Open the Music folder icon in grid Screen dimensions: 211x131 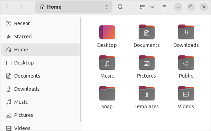[107, 62]
